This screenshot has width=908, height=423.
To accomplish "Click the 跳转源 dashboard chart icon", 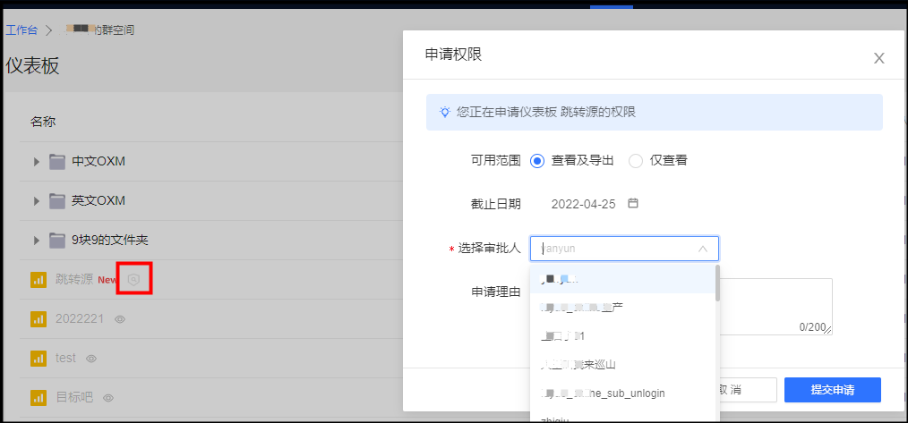I will click(x=39, y=280).
